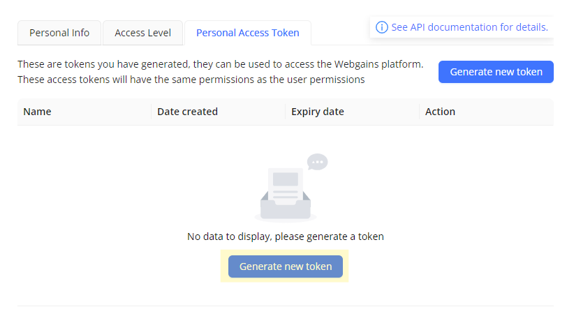Click the divider between Name and Date created
This screenshot has width=574, height=323.
[152, 112]
